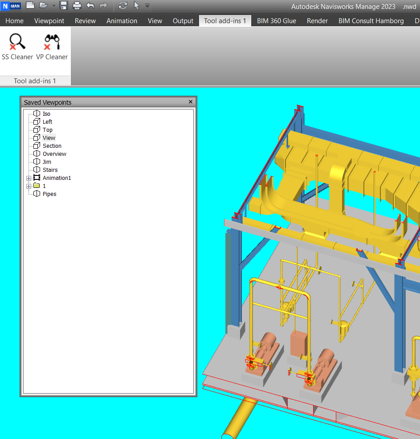Select the Overview saved viewpoint
This screenshot has height=439, width=420.
(x=54, y=154)
